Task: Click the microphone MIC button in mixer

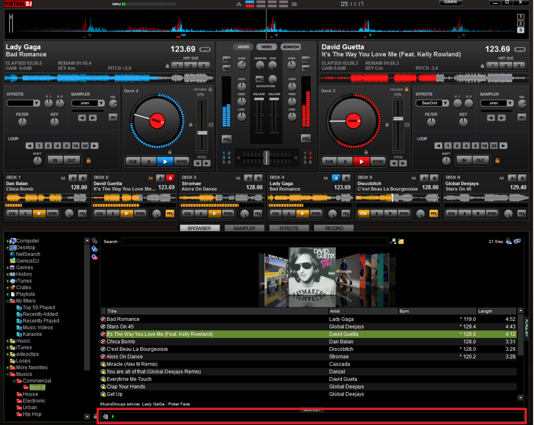Action: (x=259, y=79)
